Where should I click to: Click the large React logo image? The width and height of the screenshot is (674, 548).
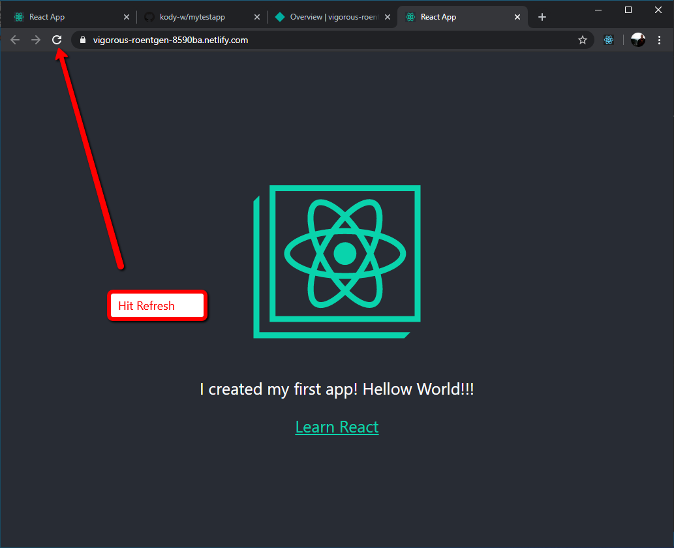[337, 262]
